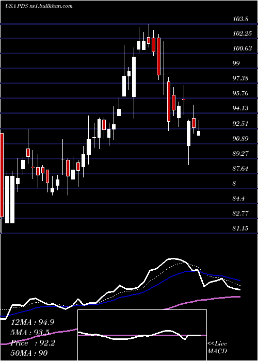258x361 pixels.
Task: Click the Price : 92.2 readout
Action: (x=33, y=343)
